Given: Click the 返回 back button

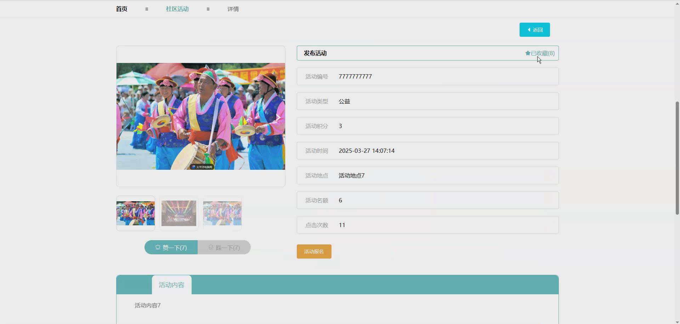Looking at the screenshot, I should 534,30.
